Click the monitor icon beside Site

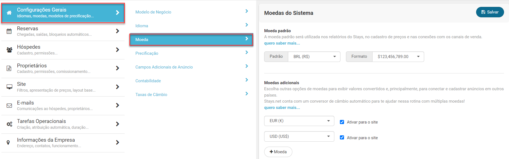click(9, 87)
